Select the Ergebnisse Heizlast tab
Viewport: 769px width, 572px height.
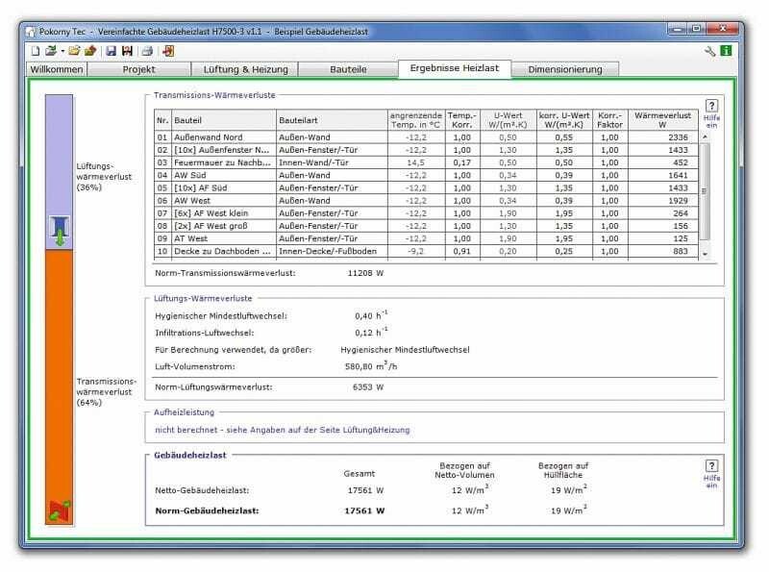point(454,68)
